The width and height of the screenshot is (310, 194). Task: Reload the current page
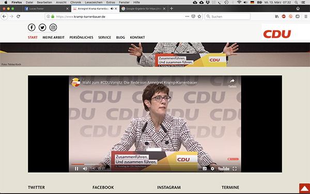click(19, 17)
